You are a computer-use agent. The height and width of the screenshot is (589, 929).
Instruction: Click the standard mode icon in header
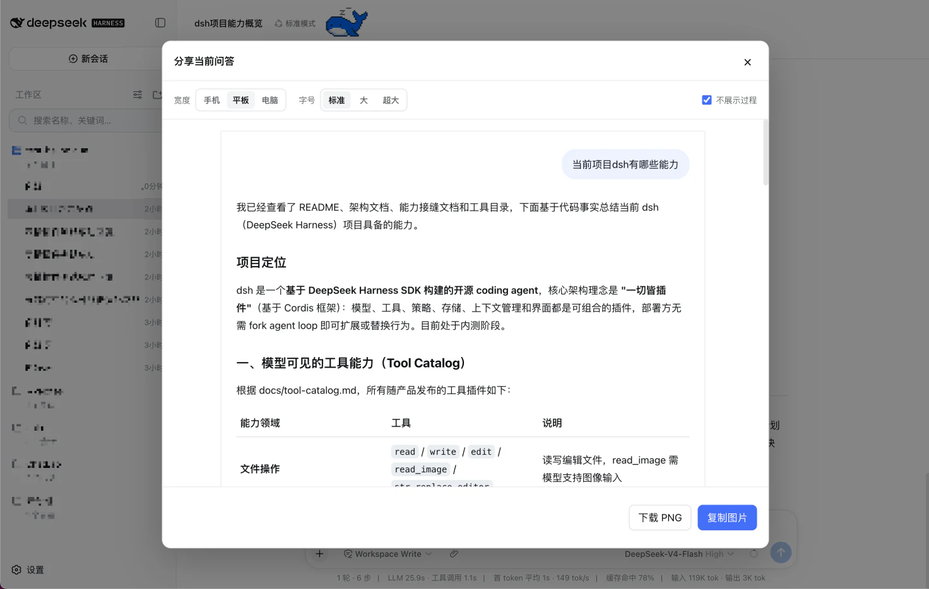coord(278,23)
